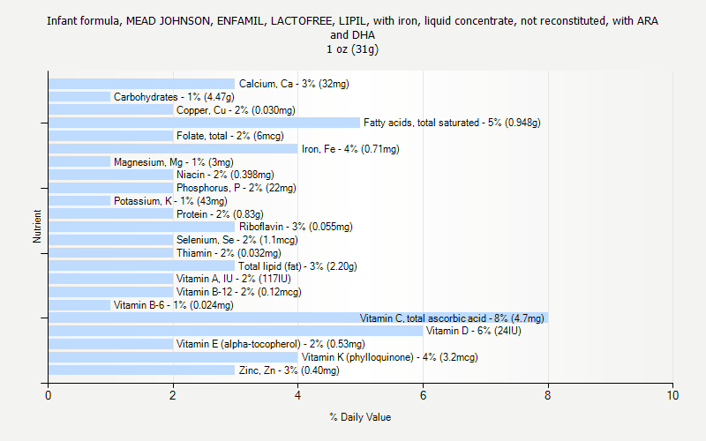Viewport: 706px width, 441px height.
Task: Click the Calcium, Ca label
Action: tap(294, 84)
